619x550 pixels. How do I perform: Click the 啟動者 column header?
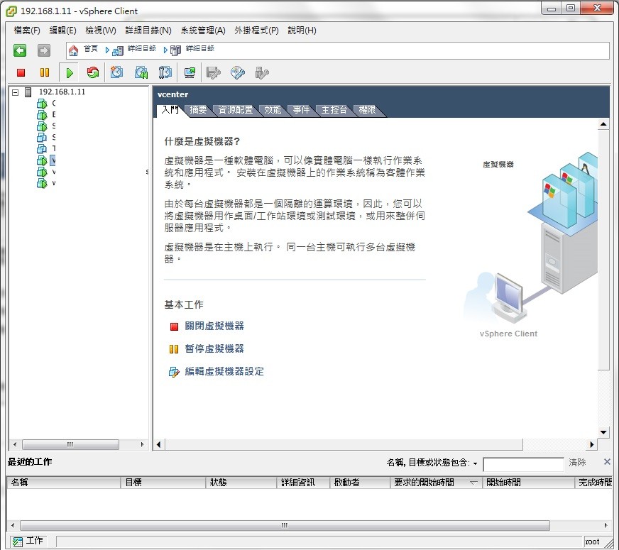360,483
